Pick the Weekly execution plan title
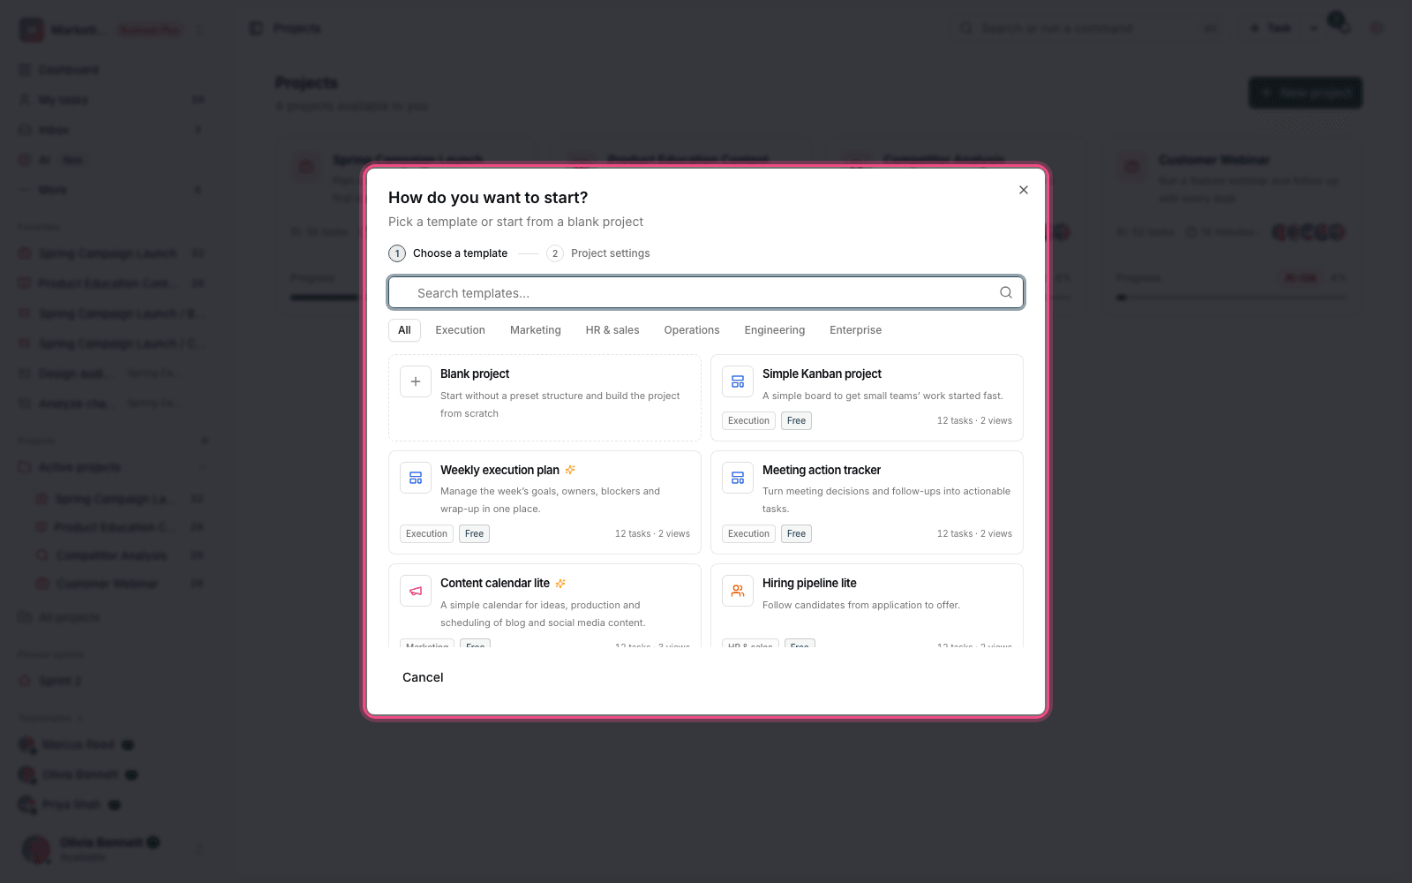Image resolution: width=1412 pixels, height=883 pixels. point(499,470)
